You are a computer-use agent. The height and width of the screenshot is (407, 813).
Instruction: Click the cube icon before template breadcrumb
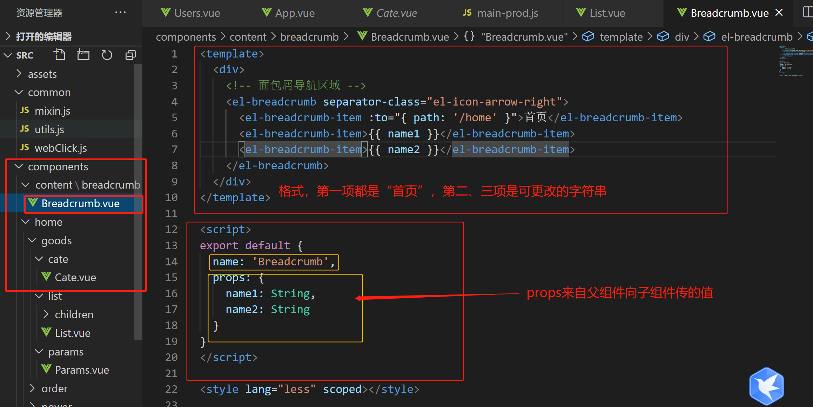588,36
